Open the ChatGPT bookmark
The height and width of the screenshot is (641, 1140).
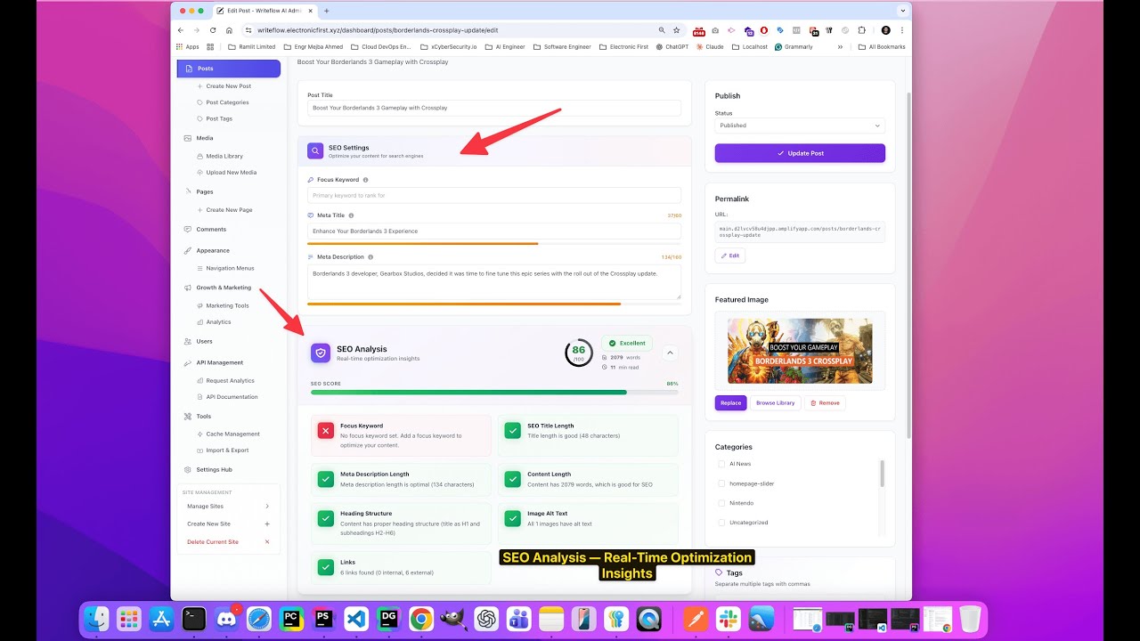click(672, 46)
